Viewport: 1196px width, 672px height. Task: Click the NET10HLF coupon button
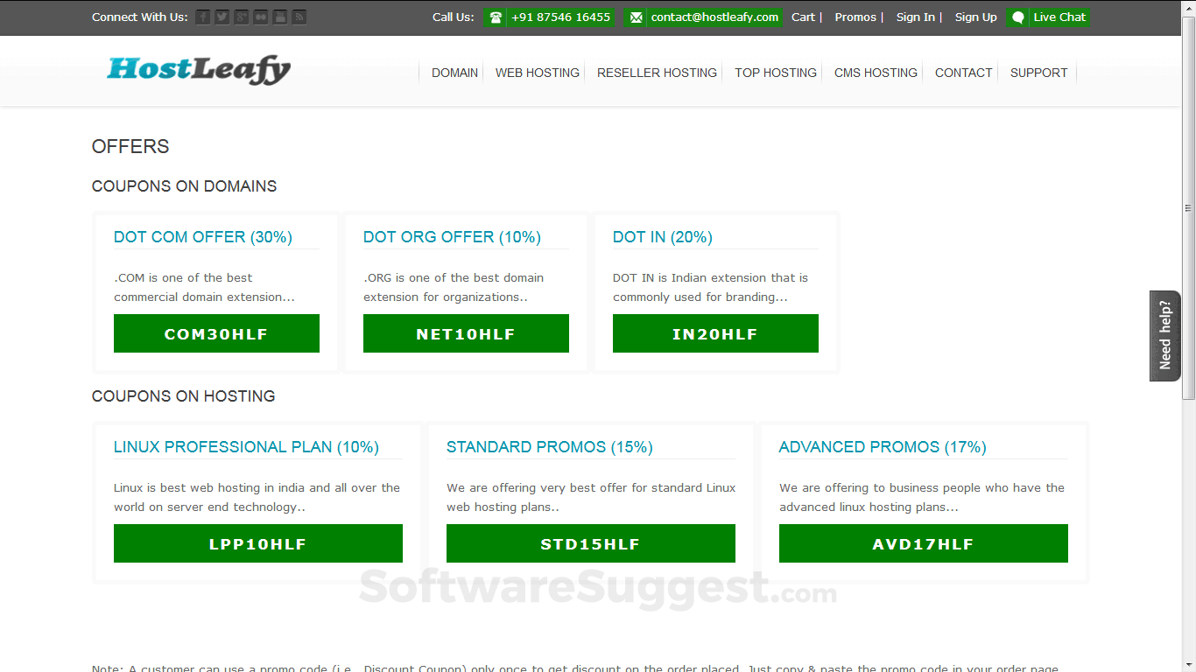pos(466,333)
